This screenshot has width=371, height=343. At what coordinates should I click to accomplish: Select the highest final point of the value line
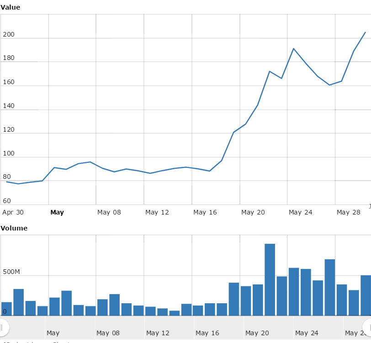[x=365, y=32]
